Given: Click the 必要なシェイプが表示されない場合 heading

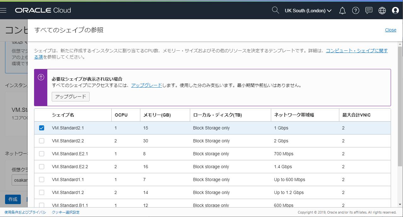Looking at the screenshot, I should [x=87, y=79].
